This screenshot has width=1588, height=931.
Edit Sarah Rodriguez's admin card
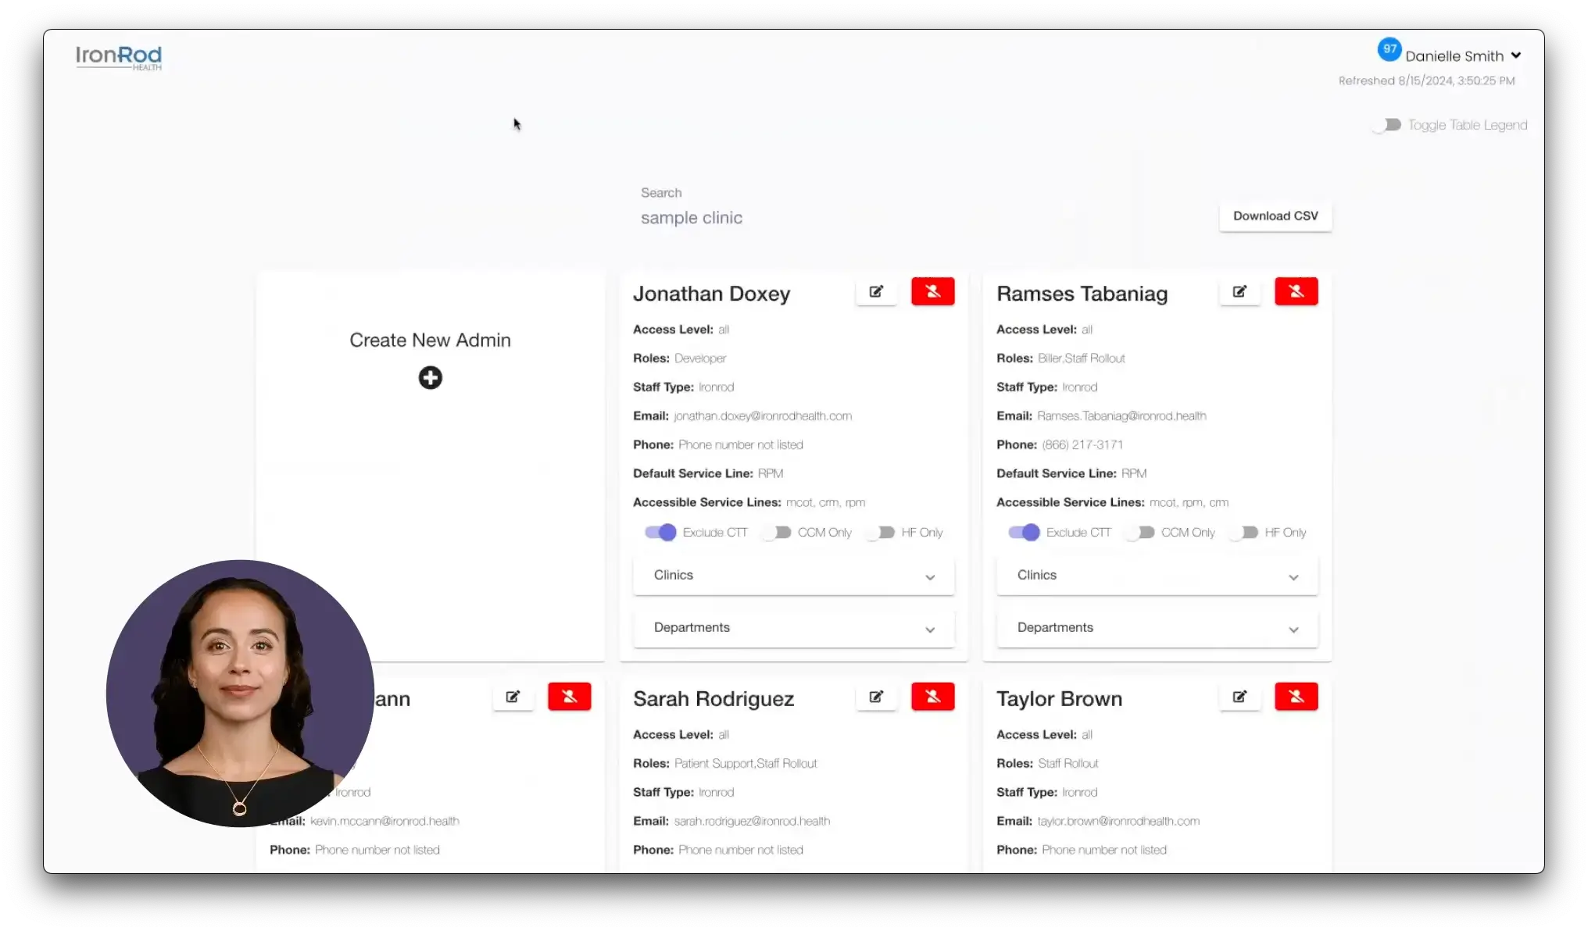(876, 697)
